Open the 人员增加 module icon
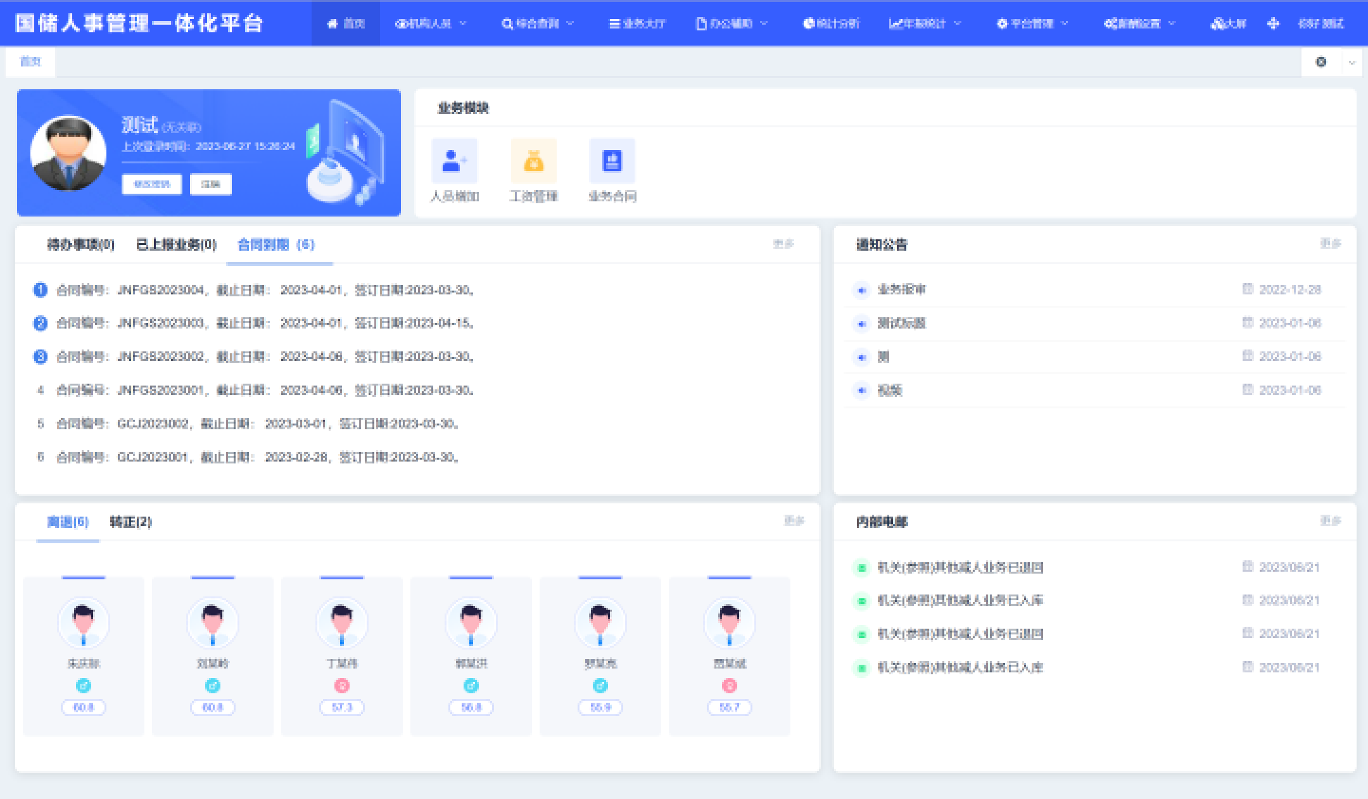This screenshot has width=1368, height=799. pos(453,161)
